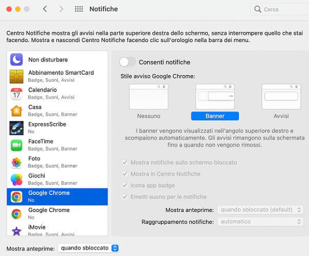Viewport: 309px width, 256px height.
Task: Open the show-all preferences grid icon
Action: click(79, 9)
